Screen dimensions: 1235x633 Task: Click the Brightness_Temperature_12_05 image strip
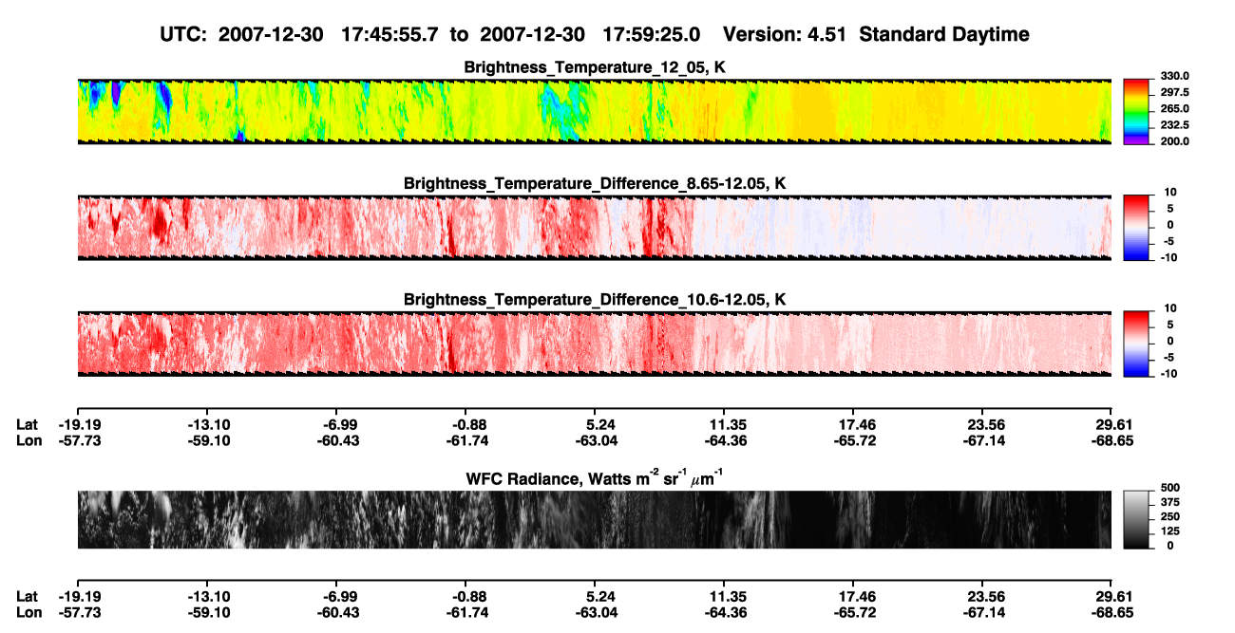click(594, 111)
